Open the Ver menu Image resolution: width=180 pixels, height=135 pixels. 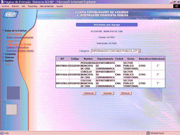click(23, 6)
